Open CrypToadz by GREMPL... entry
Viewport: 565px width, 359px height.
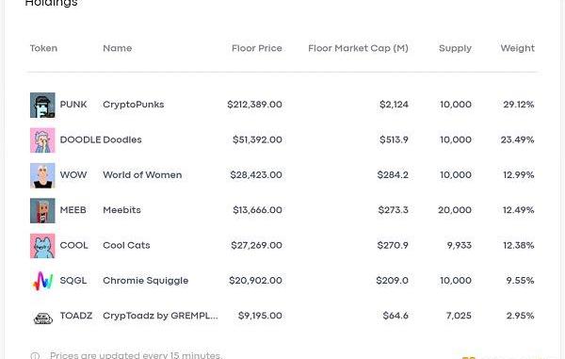160,316
